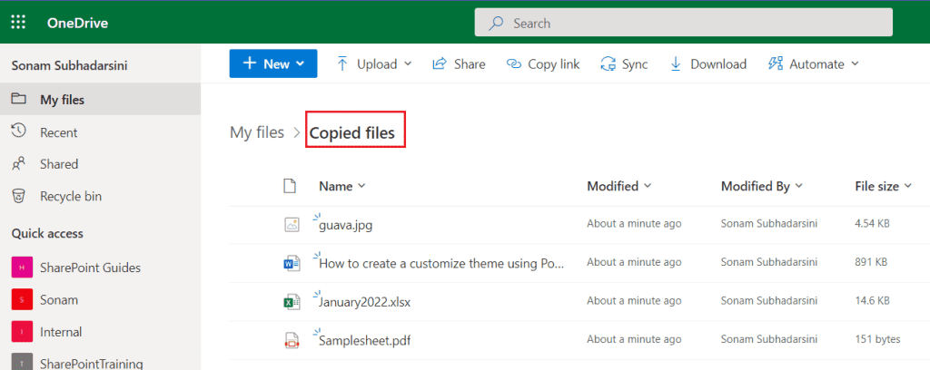Open the guava.jpg file
Image resolution: width=930 pixels, height=370 pixels.
coord(346,225)
